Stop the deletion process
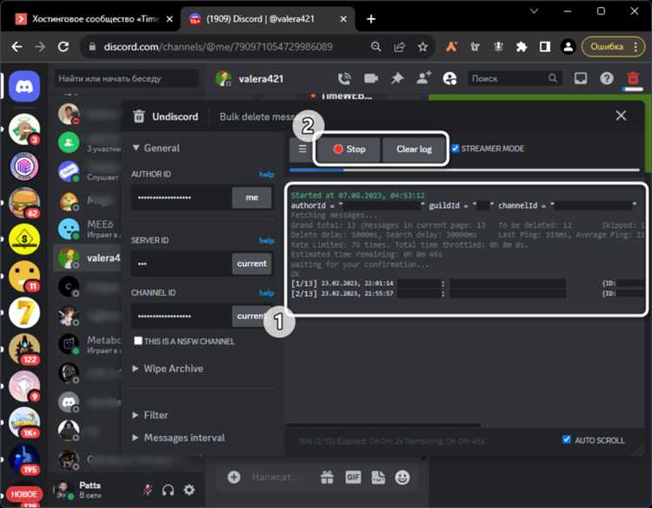The width and height of the screenshot is (652, 508). [x=349, y=150]
